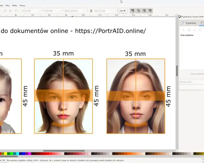This screenshot has width=204, height=163.
Task: Toggle third transform-affect button after mm dropdown
Action: pyautogui.click(x=144, y=11)
